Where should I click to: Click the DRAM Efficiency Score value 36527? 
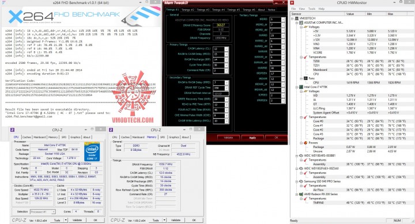220,25
